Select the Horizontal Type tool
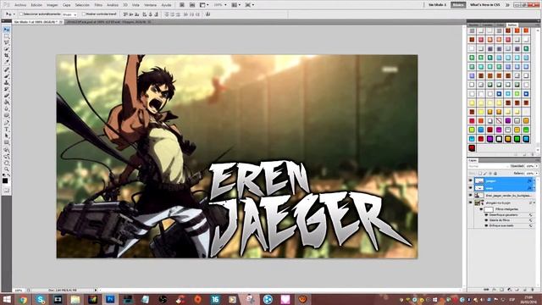542x305 pixels. 6,130
